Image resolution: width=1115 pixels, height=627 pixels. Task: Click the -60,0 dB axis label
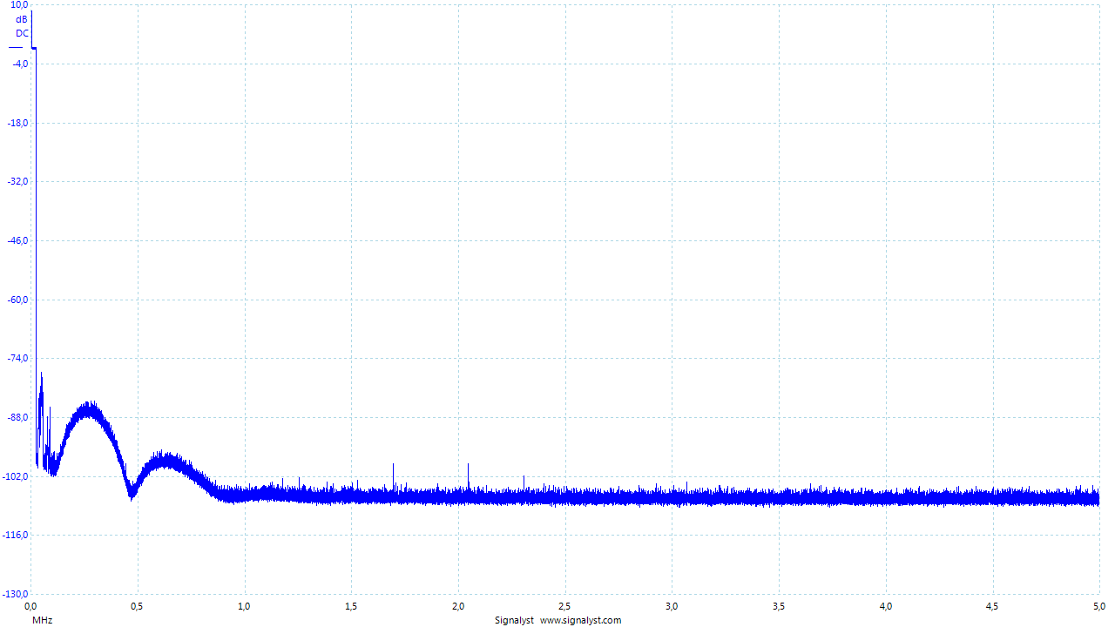(x=18, y=300)
